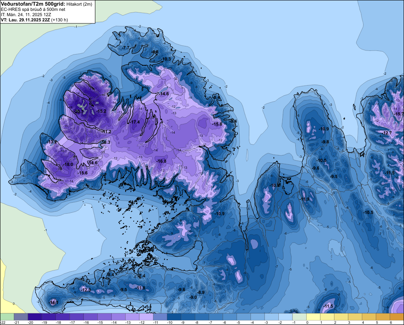Viewport: 404px width, 325px height.
Task: Click the -15.8 temperature reading
Action: pyautogui.click(x=217, y=124)
